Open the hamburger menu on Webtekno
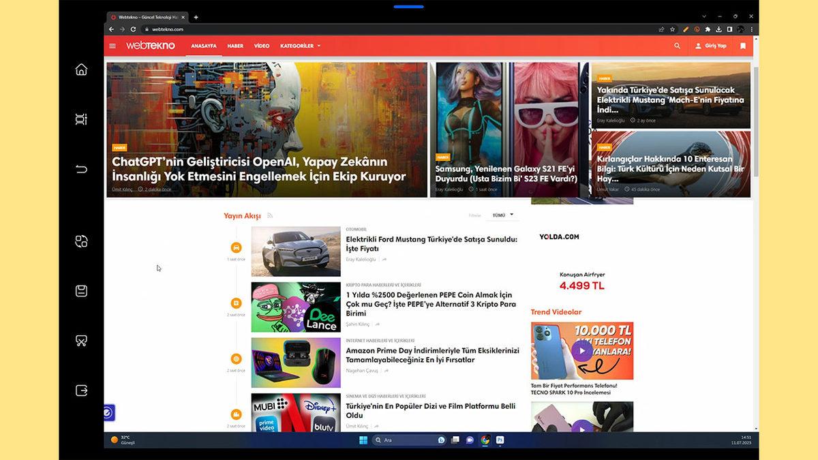Screen dimensions: 818x460 tap(112, 46)
